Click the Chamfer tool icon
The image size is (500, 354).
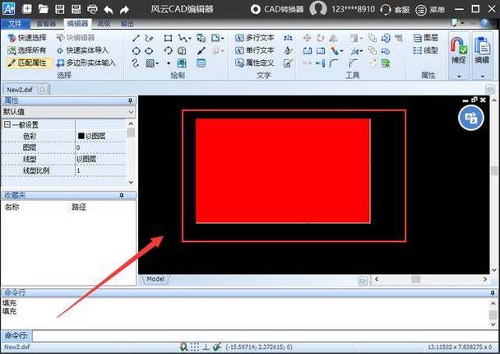(x=353, y=63)
